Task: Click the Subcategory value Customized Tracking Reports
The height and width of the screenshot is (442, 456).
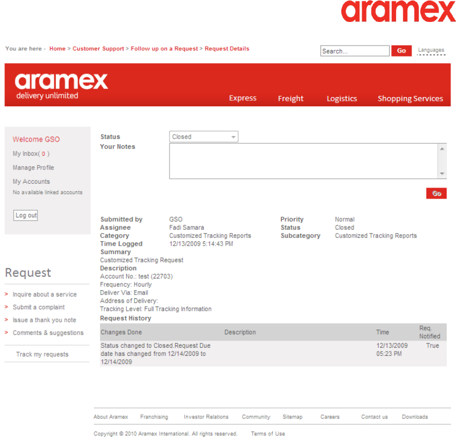Action: click(x=376, y=236)
